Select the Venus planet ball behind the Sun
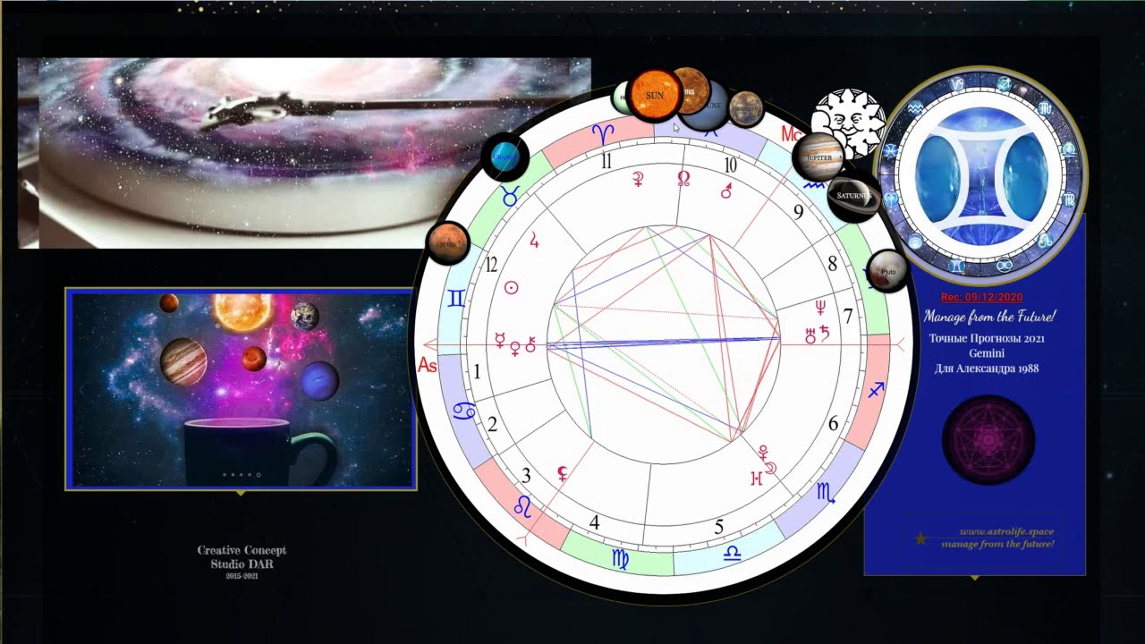 pos(692,89)
